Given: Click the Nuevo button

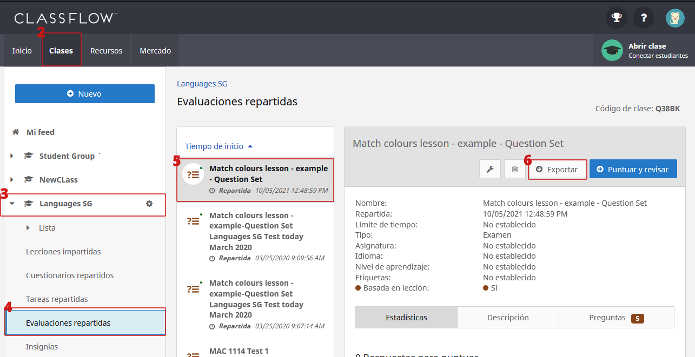Looking at the screenshot, I should pos(84,93).
